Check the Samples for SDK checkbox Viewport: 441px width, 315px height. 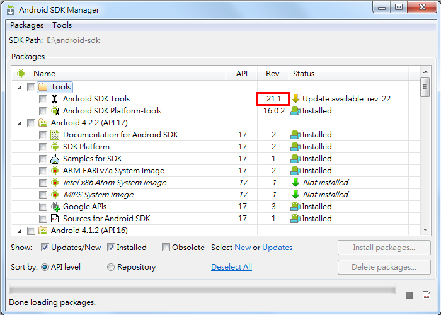tap(43, 159)
